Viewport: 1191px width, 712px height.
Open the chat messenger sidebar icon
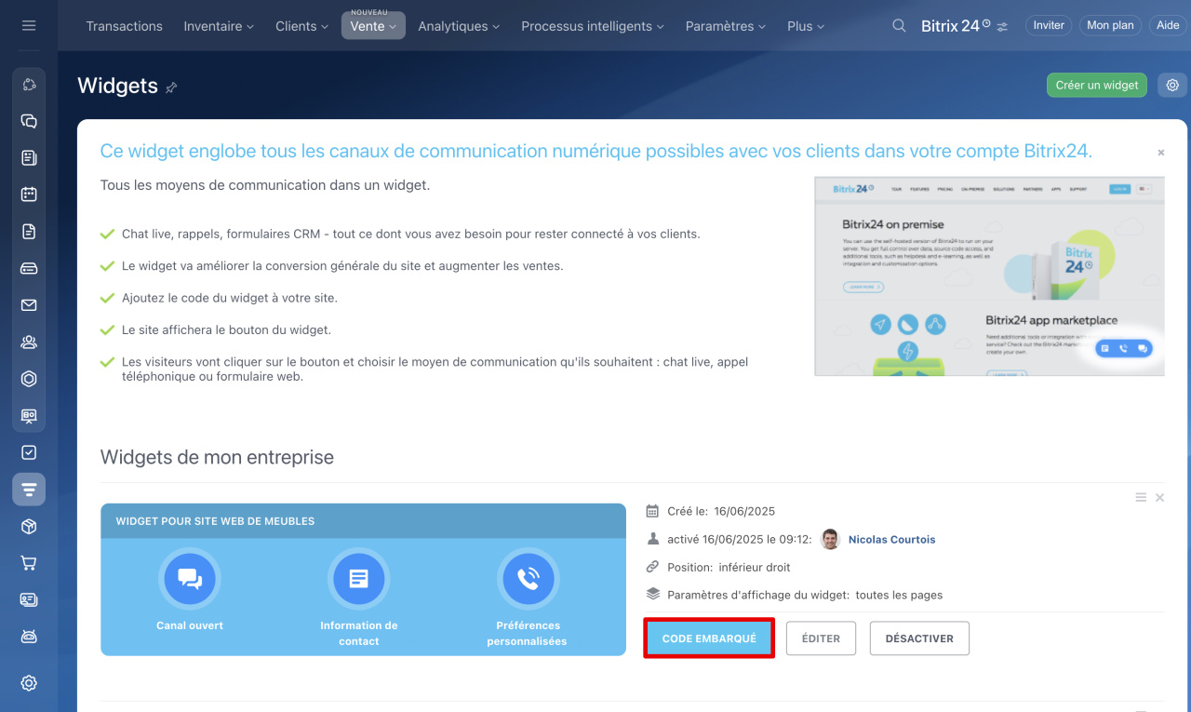tap(29, 121)
